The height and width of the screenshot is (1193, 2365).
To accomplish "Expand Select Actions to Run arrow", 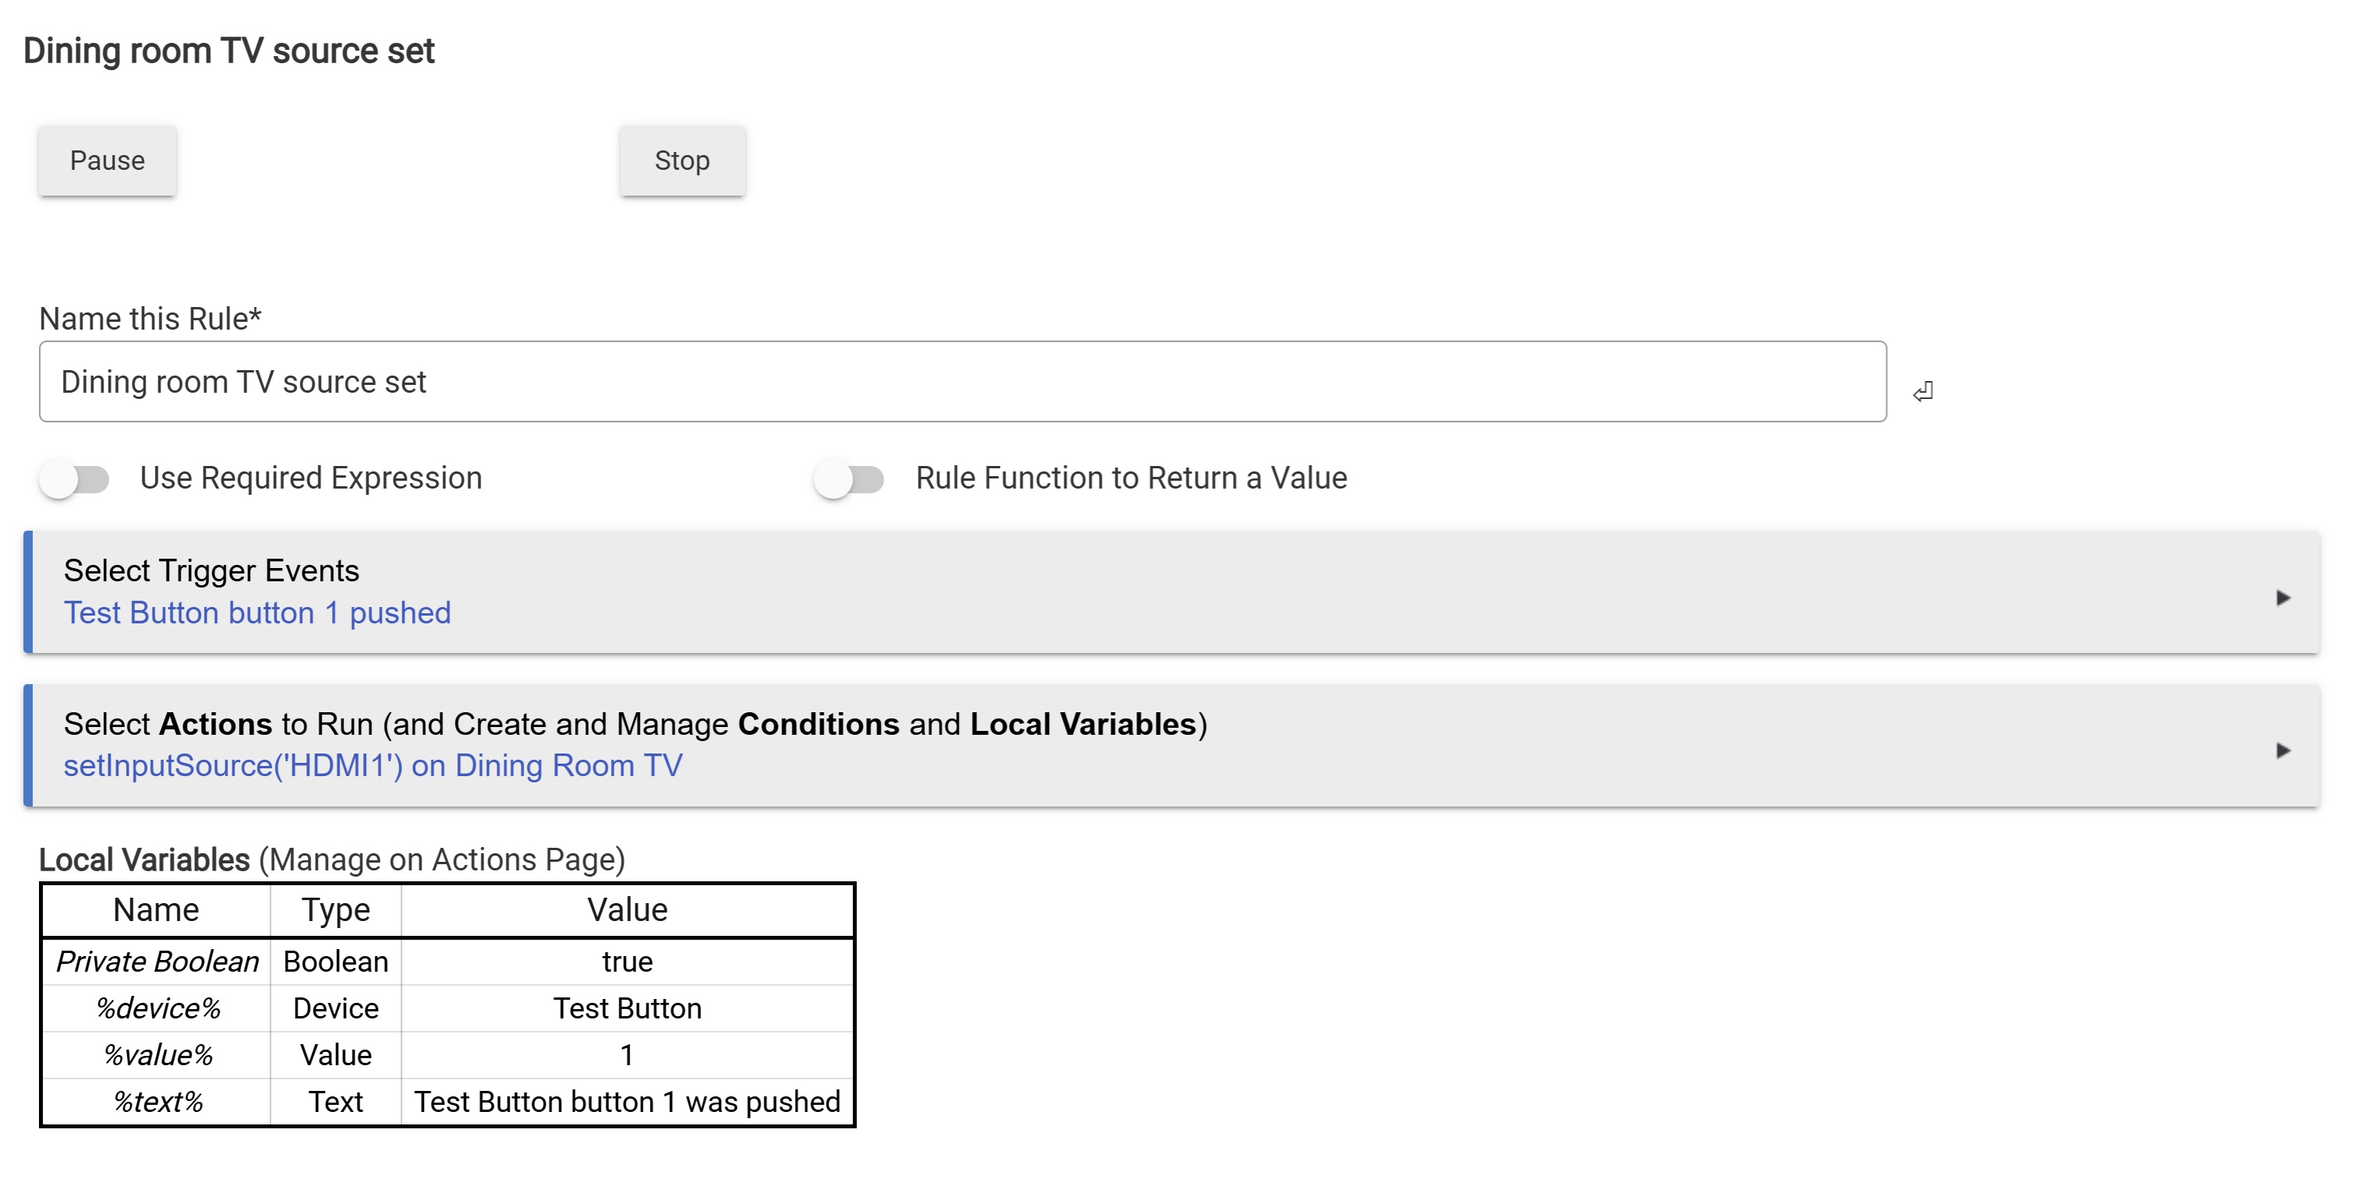I will (x=2283, y=750).
